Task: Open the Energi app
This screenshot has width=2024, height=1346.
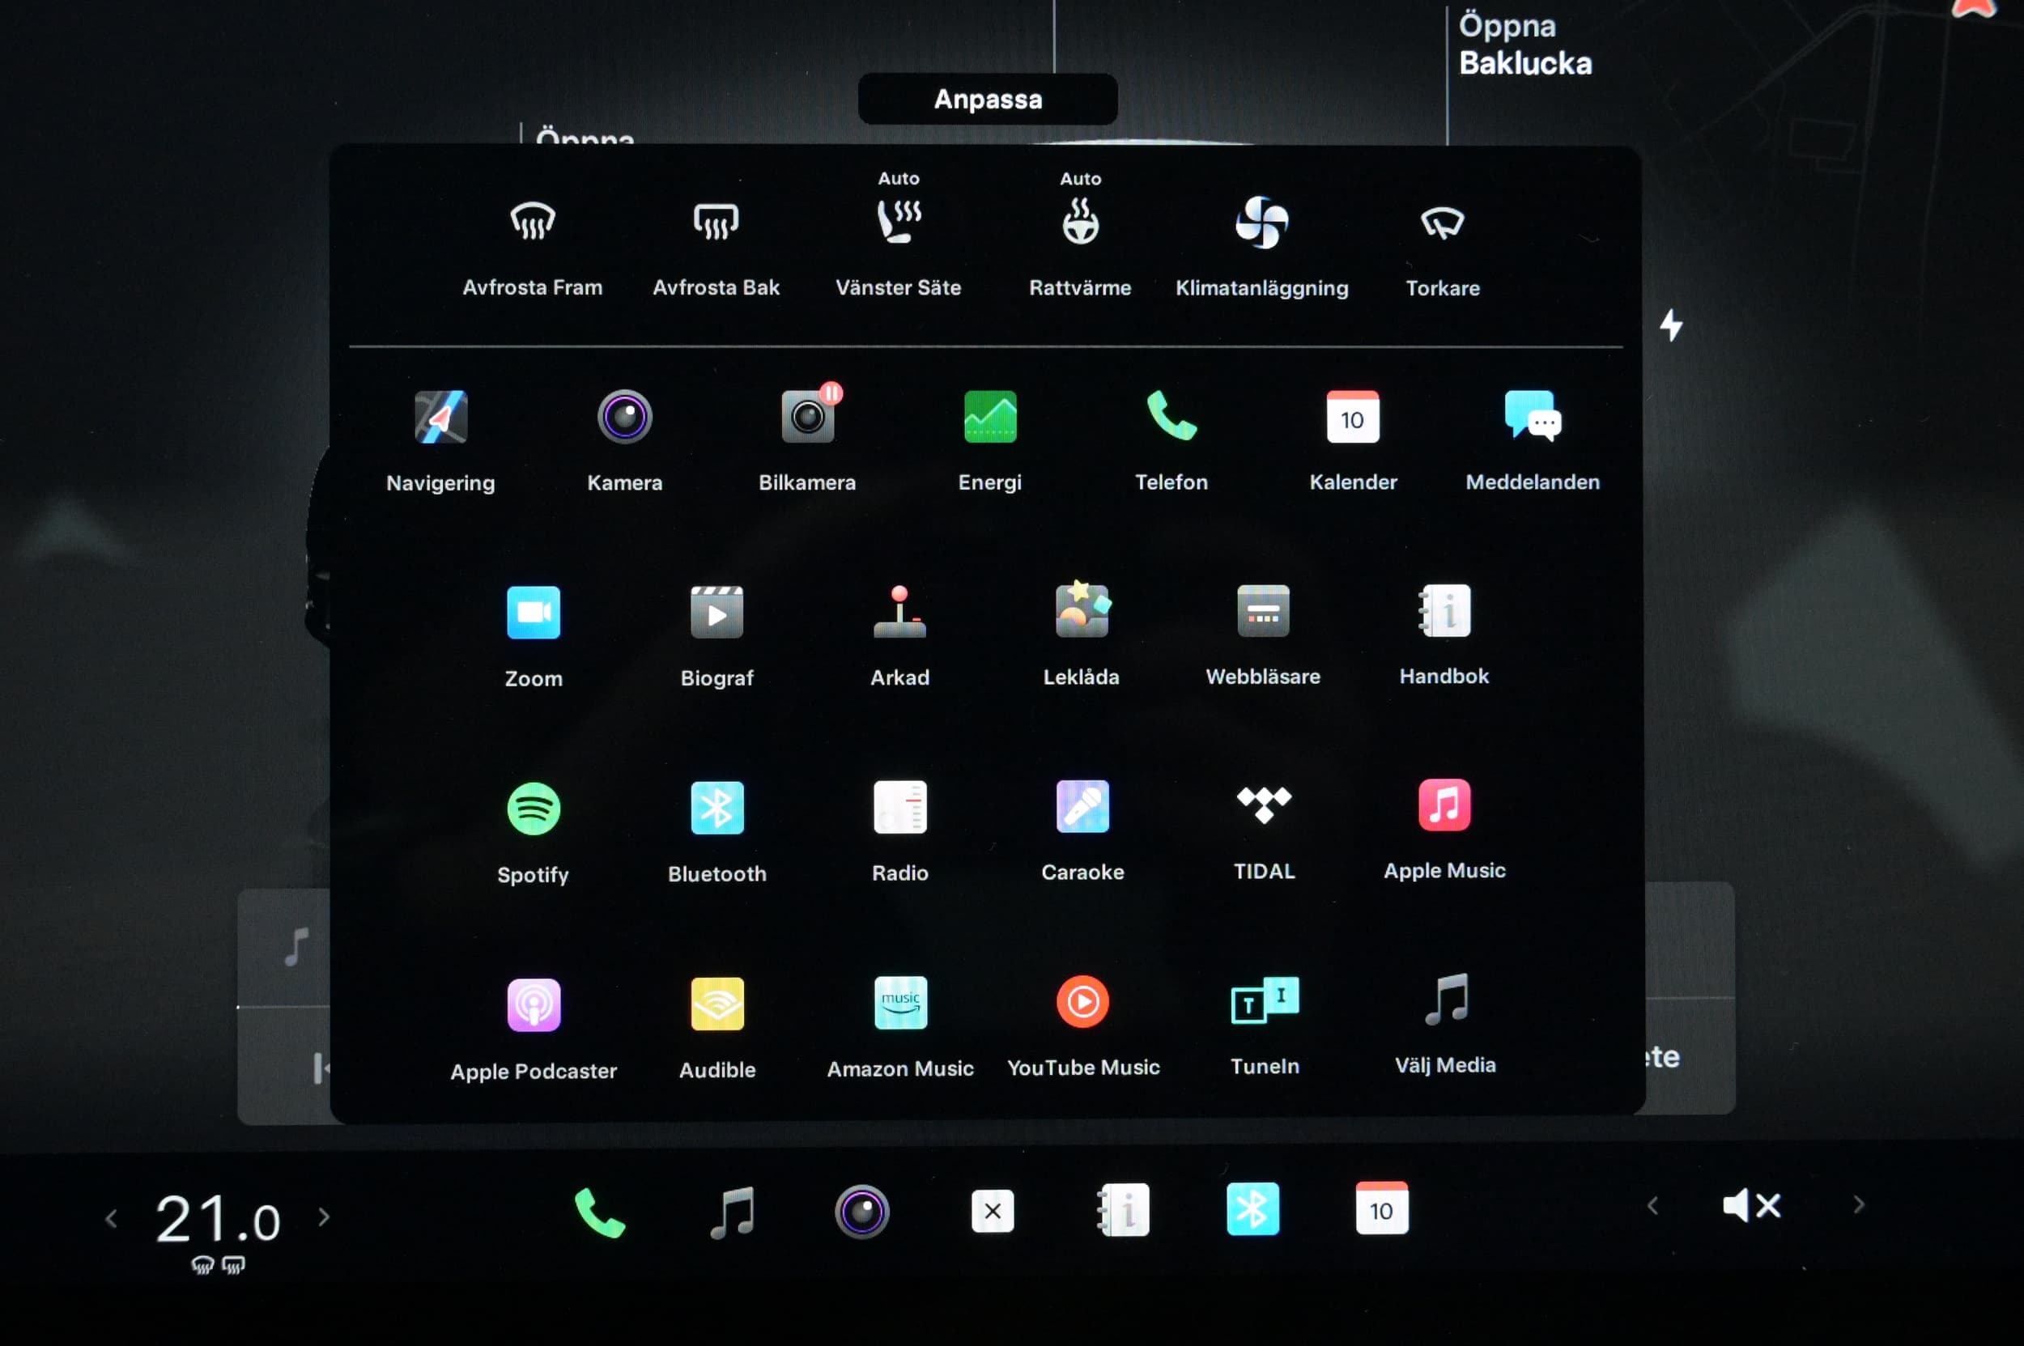Action: [x=990, y=417]
